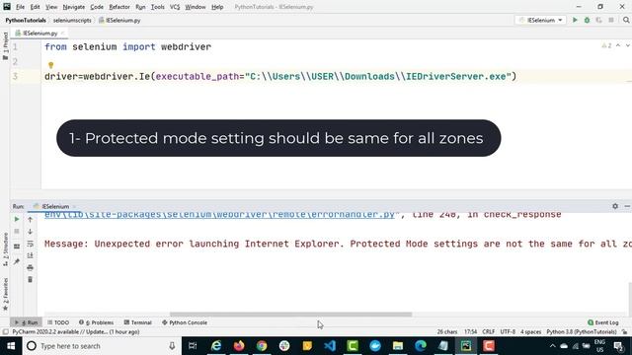632x355 pixels.
Task: Open the Edit menu
Action: pyautogui.click(x=36, y=7)
